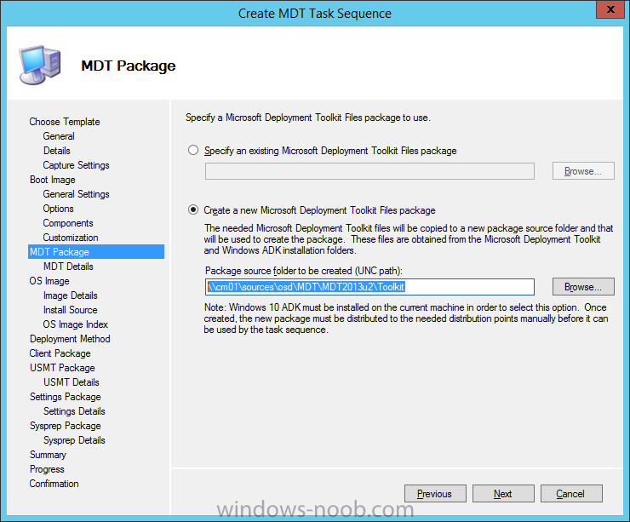Open Summary step
The height and width of the screenshot is (522, 630).
click(x=48, y=455)
